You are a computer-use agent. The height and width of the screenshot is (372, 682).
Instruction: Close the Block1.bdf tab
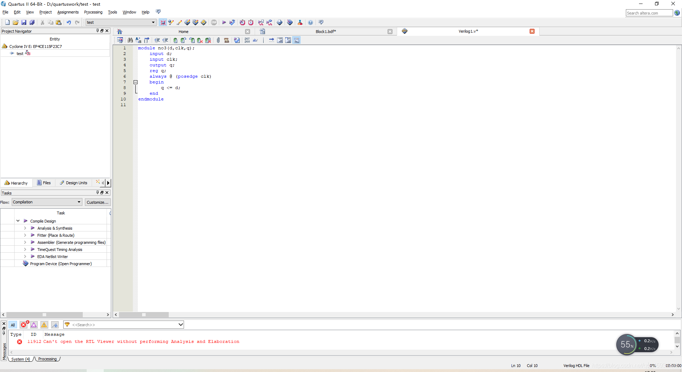[x=390, y=32]
